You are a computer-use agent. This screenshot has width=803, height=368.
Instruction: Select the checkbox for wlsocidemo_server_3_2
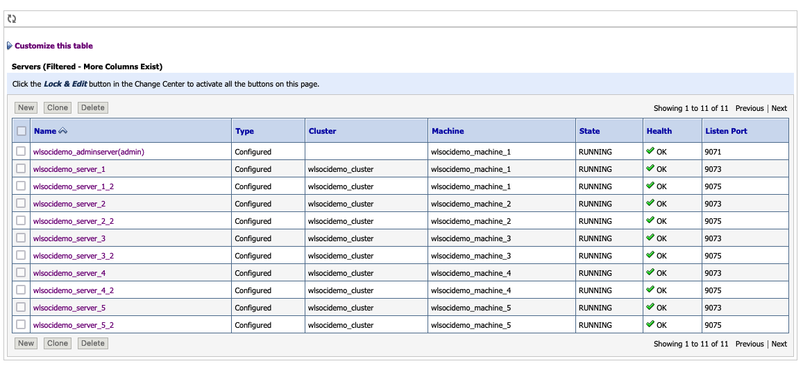pos(22,255)
